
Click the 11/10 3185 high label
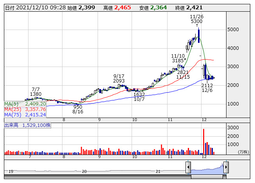pos(178,58)
